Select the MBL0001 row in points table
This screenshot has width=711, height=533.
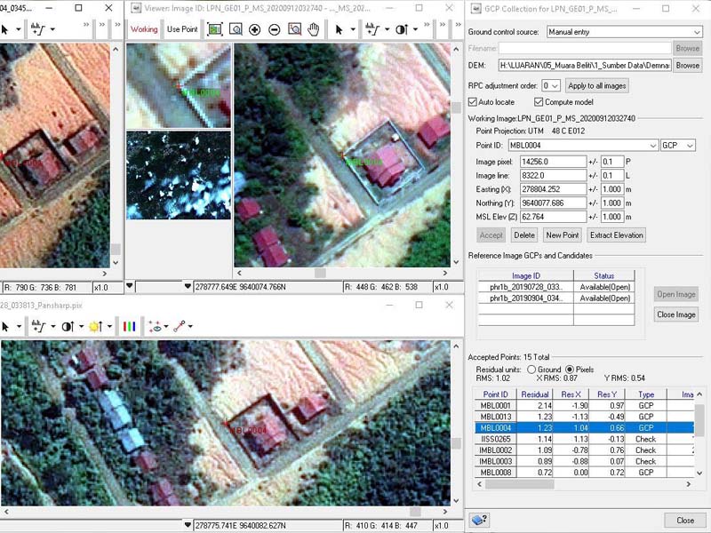pos(495,405)
